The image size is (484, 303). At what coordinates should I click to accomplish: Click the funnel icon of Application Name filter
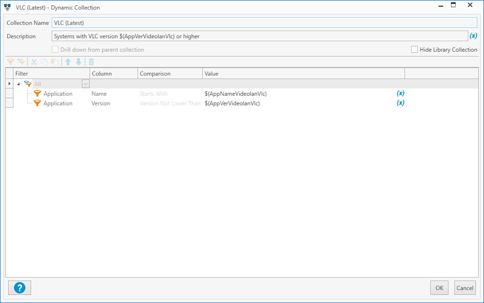[37, 93]
